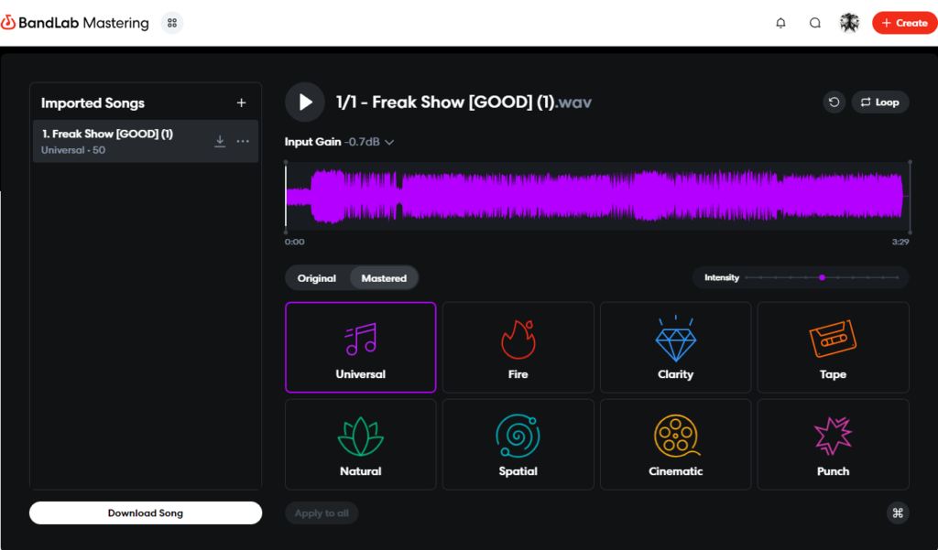The height and width of the screenshot is (550, 938).
Task: Select the Natural mastering preset
Action: (x=361, y=444)
